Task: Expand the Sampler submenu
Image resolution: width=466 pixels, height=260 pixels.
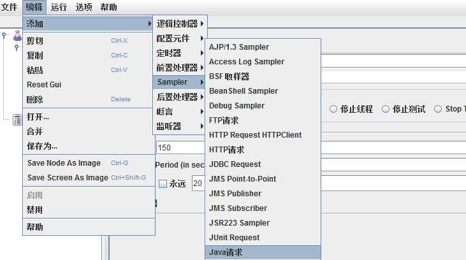Action: [x=179, y=82]
